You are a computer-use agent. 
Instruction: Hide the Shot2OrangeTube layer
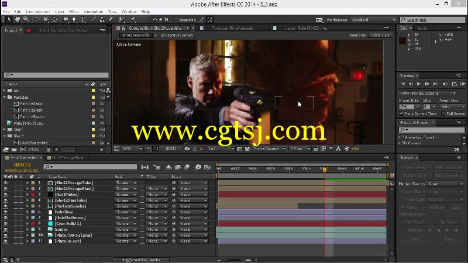click(5, 183)
